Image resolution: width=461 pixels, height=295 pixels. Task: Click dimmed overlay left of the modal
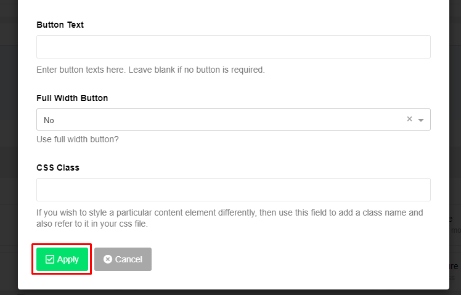click(x=9, y=147)
